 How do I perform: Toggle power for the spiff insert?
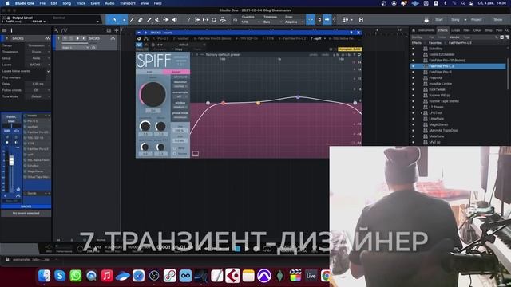tap(25, 155)
